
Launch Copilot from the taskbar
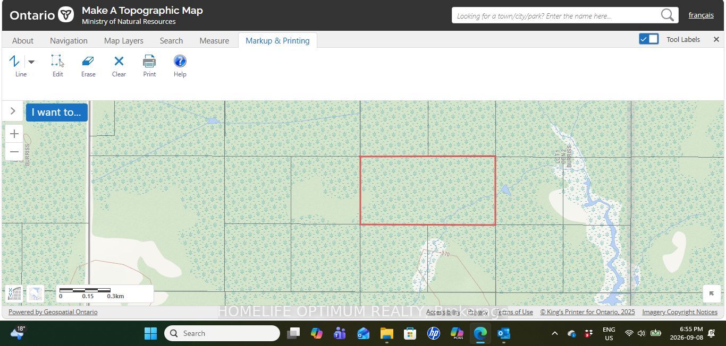tap(317, 333)
